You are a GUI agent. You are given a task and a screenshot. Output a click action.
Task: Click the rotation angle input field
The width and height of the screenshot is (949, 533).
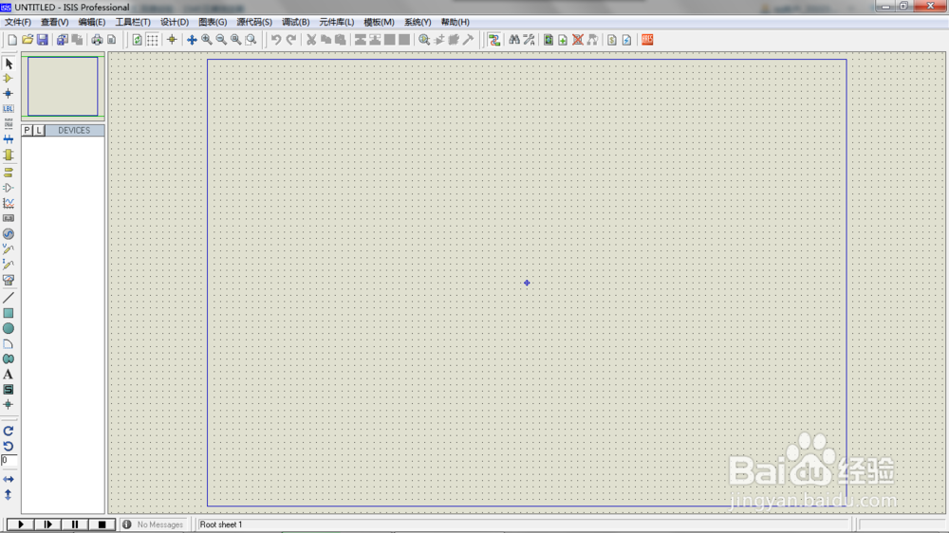[9, 460]
